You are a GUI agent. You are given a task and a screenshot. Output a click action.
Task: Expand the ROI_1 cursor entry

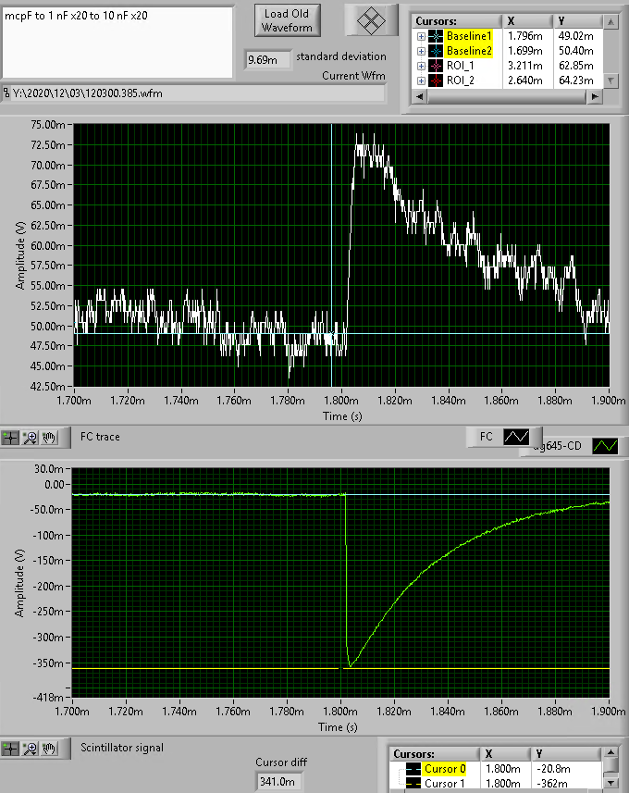[x=422, y=67]
